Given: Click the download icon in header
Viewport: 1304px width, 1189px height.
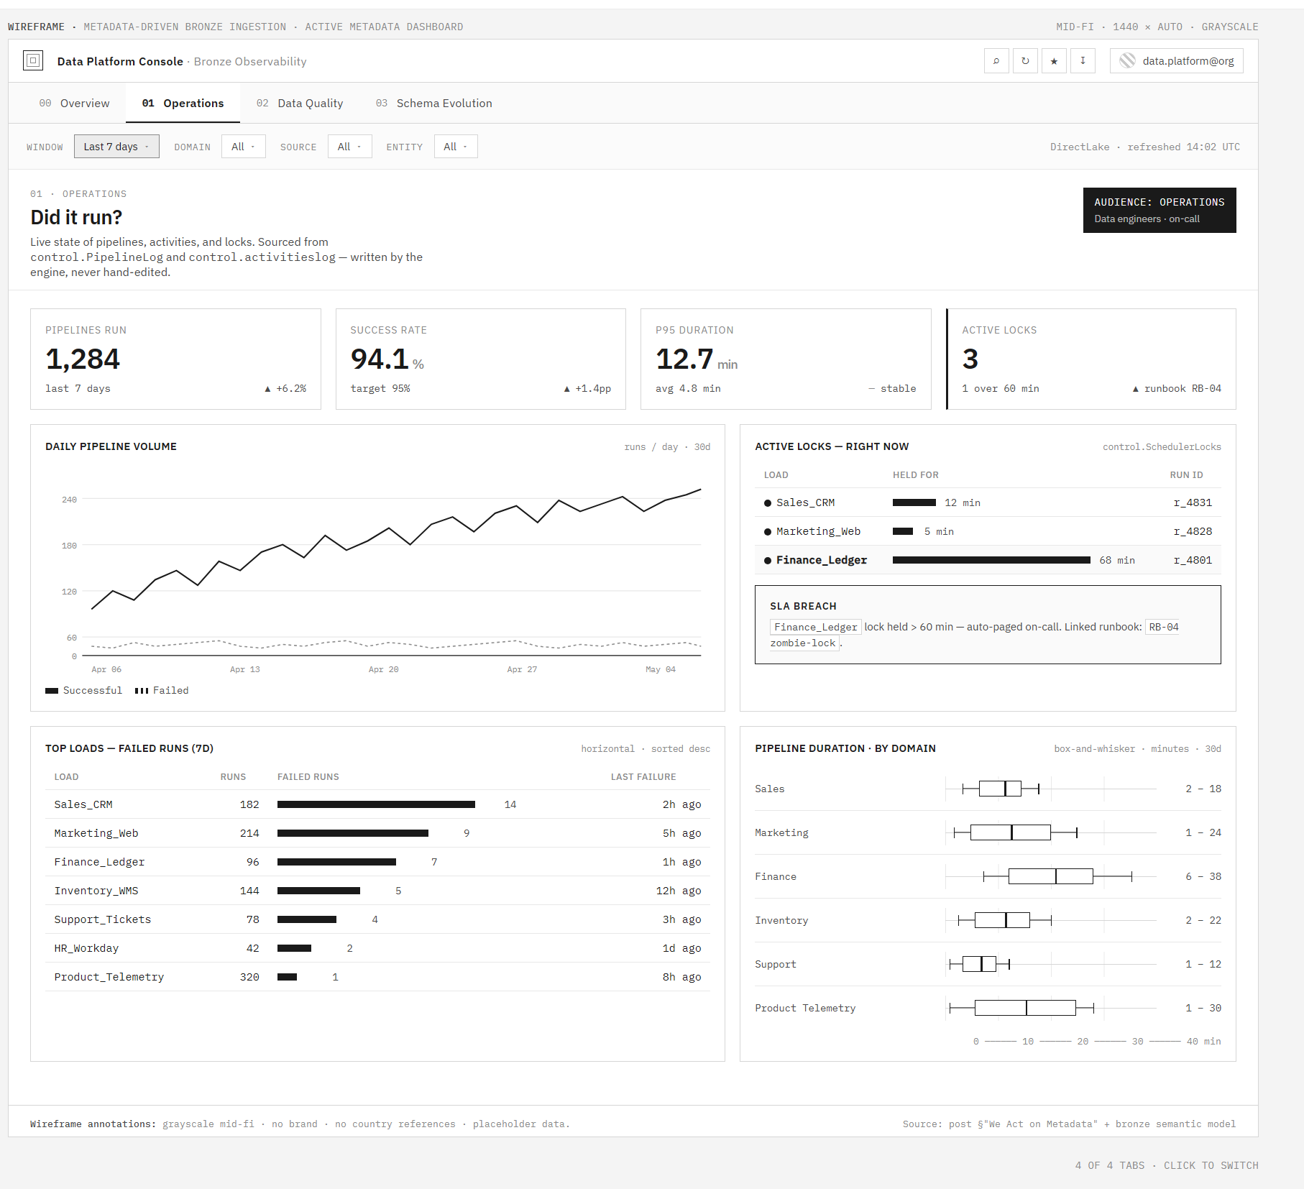Looking at the screenshot, I should 1083,60.
